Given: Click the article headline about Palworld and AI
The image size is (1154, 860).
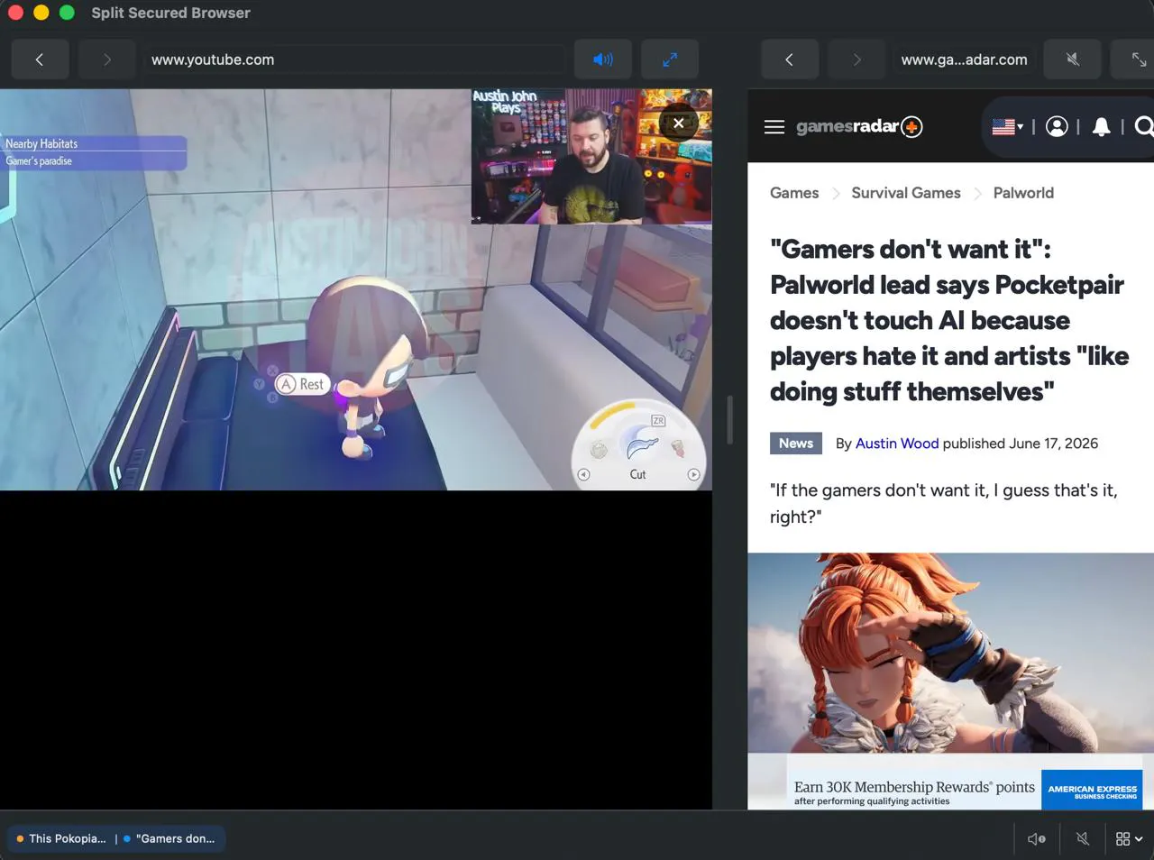Looking at the screenshot, I should (949, 320).
